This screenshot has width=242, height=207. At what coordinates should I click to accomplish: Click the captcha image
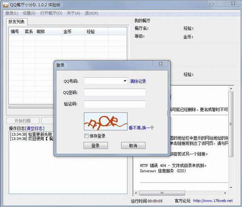tap(106, 121)
